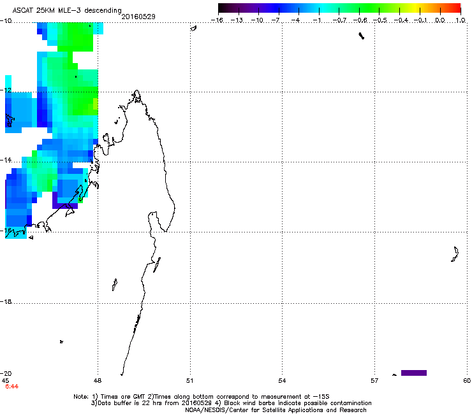Select the 1.0 label on color bar

(461, 20)
